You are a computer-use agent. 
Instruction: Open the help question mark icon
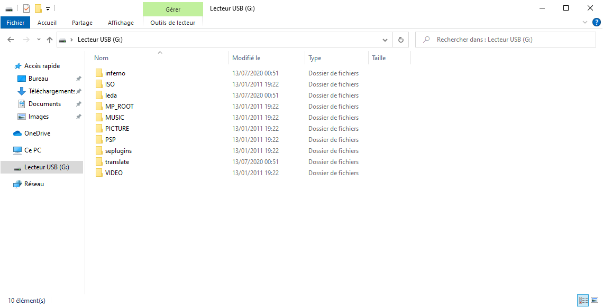click(x=597, y=22)
